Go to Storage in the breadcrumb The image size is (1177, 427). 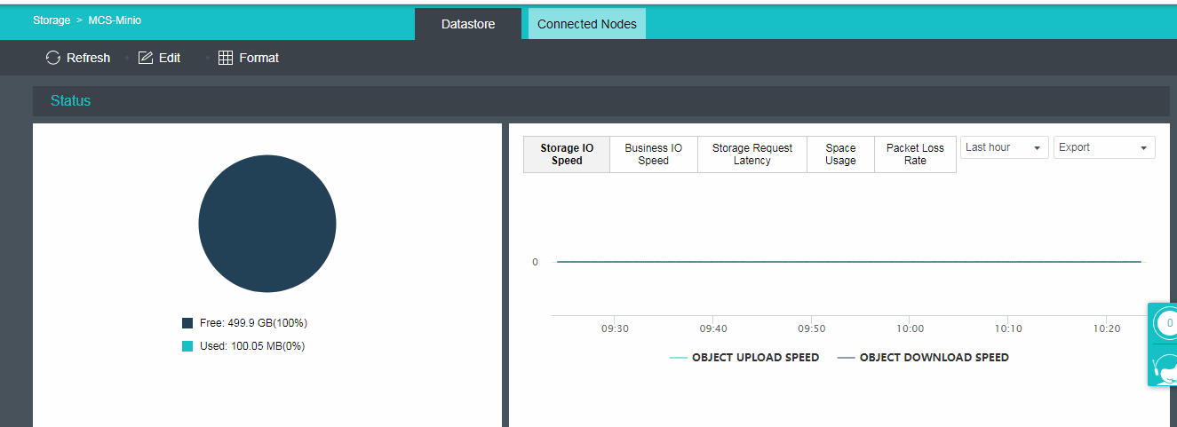tap(52, 20)
